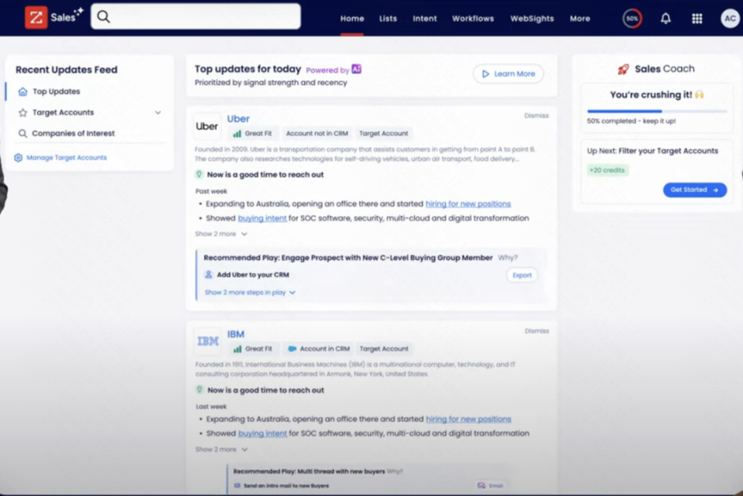Click IBM's Great Fit bar chart icon
Image resolution: width=743 pixels, height=496 pixels.
[238, 349]
